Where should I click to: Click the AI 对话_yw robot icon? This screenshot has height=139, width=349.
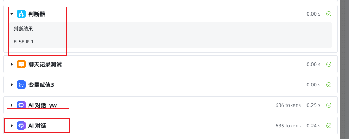coord(21,105)
